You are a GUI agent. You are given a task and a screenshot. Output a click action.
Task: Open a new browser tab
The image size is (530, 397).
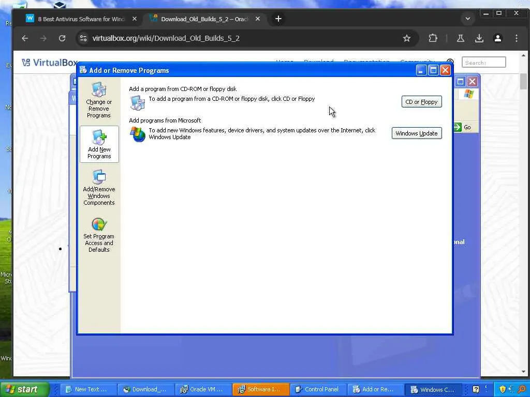click(x=278, y=19)
